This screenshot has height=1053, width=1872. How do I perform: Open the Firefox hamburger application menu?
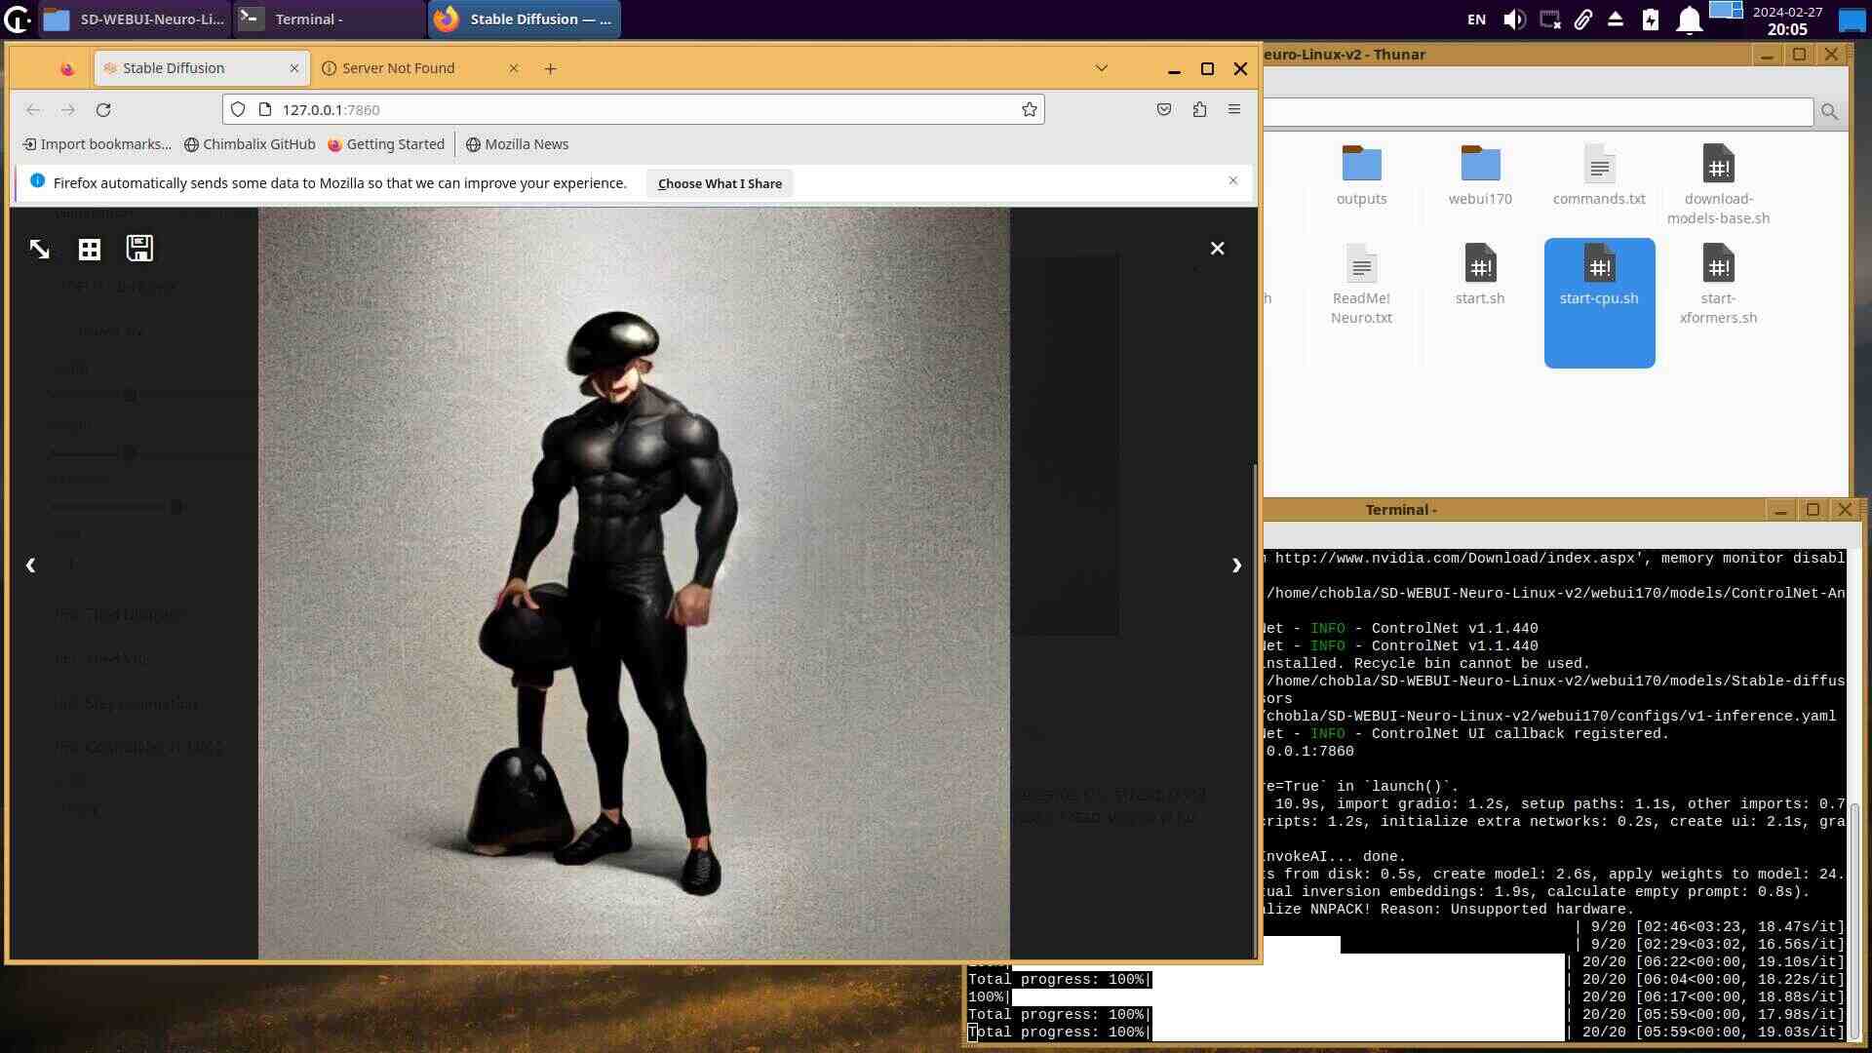1234,110
